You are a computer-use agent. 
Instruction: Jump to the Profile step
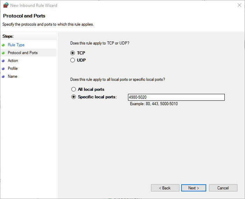coord(13,68)
